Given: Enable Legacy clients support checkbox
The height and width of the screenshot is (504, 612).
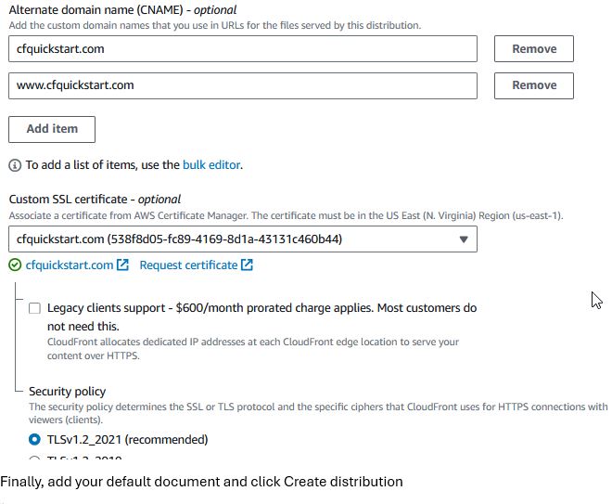Looking at the screenshot, I should [x=34, y=308].
